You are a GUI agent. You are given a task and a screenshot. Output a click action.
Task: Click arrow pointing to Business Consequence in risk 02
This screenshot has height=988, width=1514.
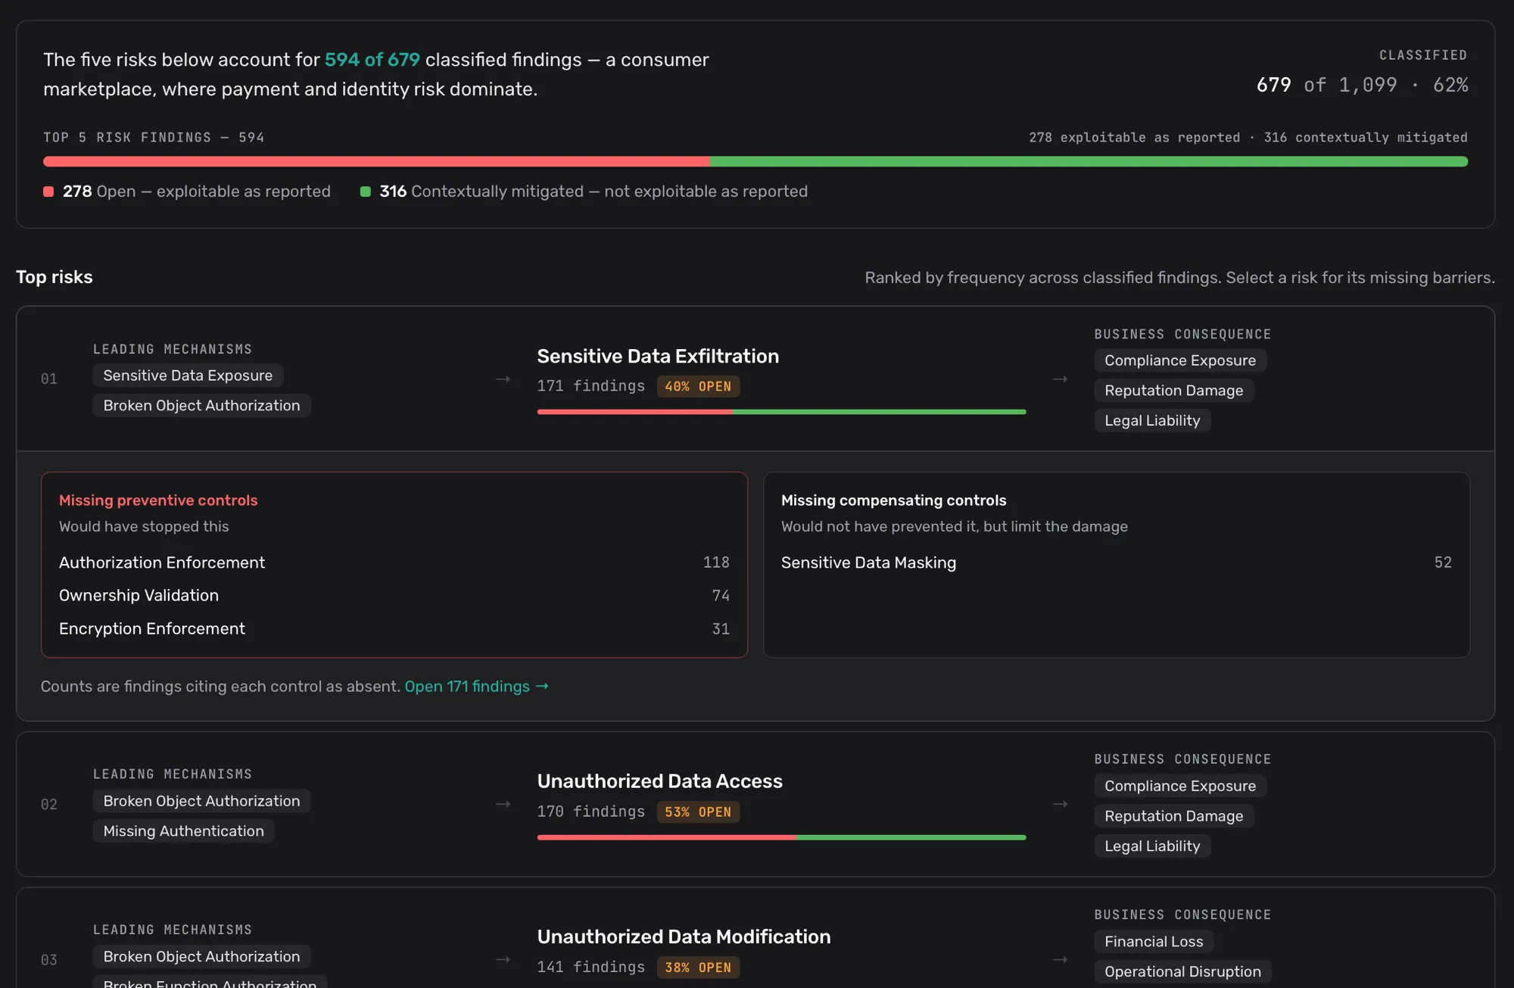coord(1060,804)
